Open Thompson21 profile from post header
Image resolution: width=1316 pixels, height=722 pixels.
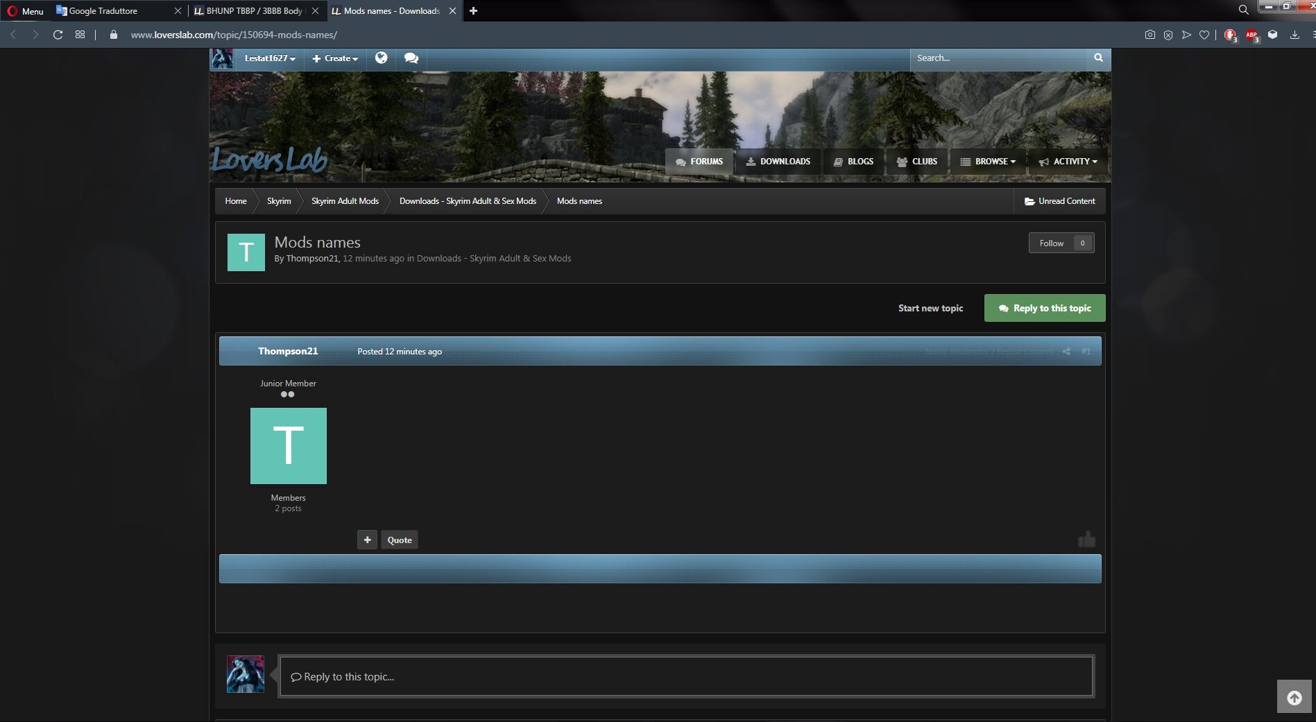(x=288, y=351)
